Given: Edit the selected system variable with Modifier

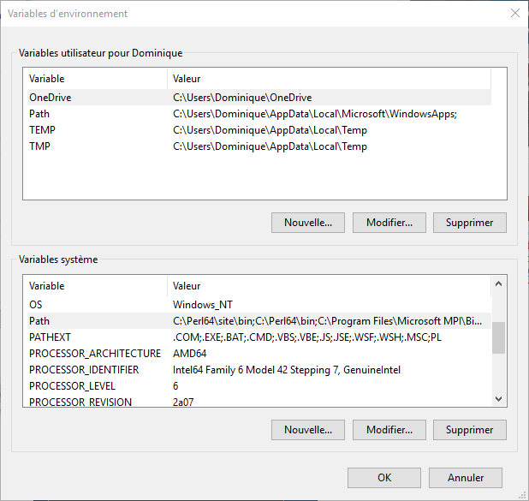Looking at the screenshot, I should point(389,429).
